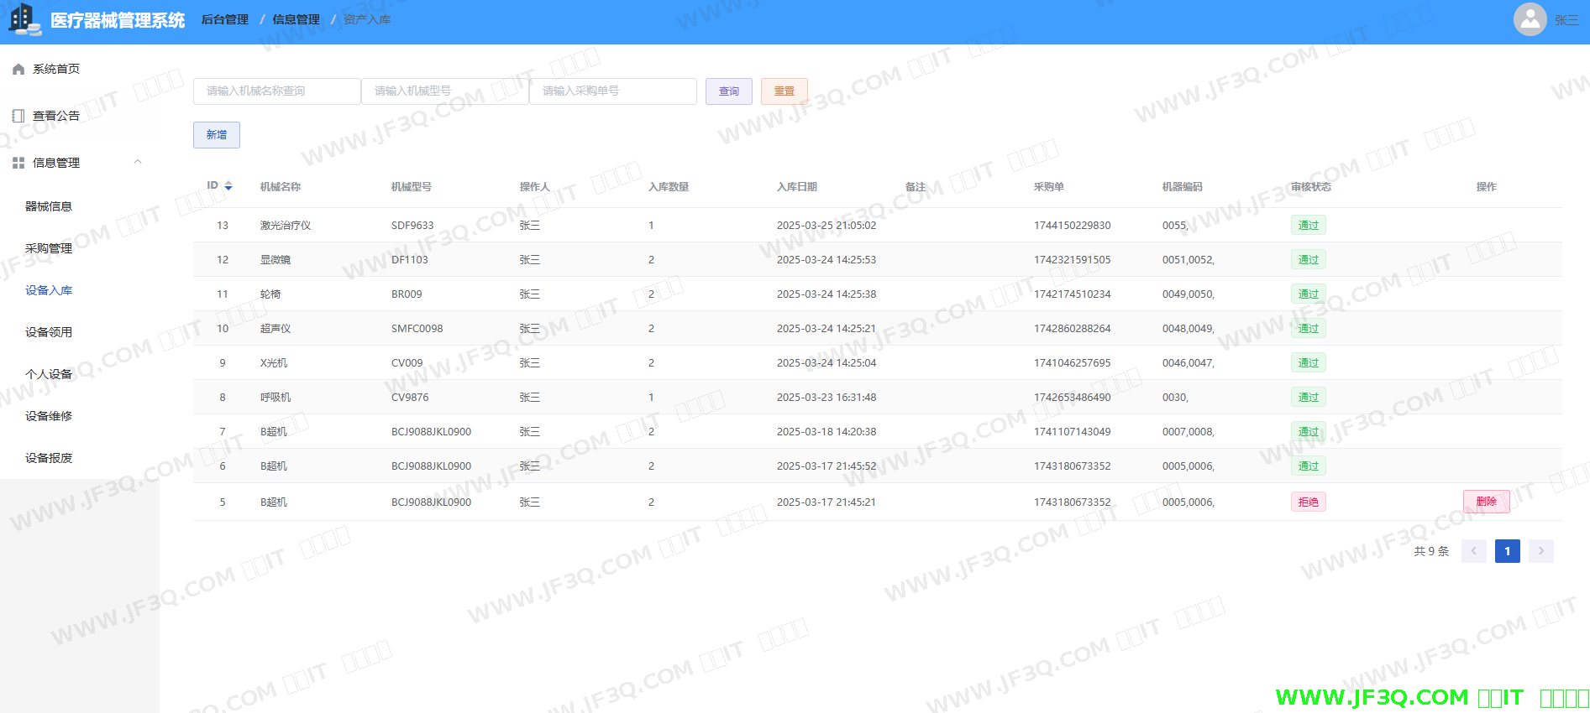Screen dimensions: 1590x713
Task: Focus the 机械名称 search input field
Action: (x=276, y=91)
